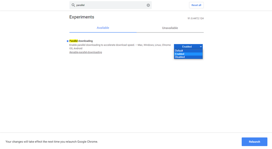
Task: Click the chevron arrow on the Enabled dropdown
Action: click(x=200, y=47)
